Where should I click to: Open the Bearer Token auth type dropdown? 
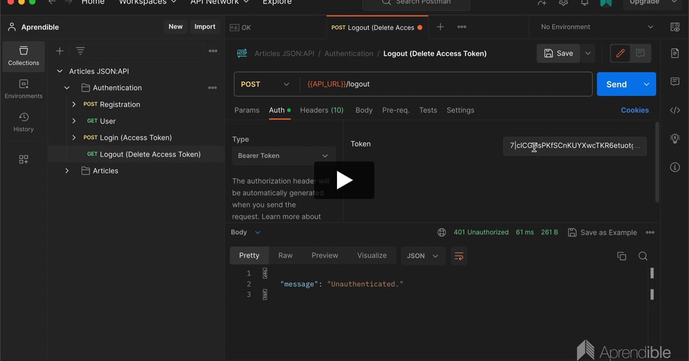click(x=284, y=156)
